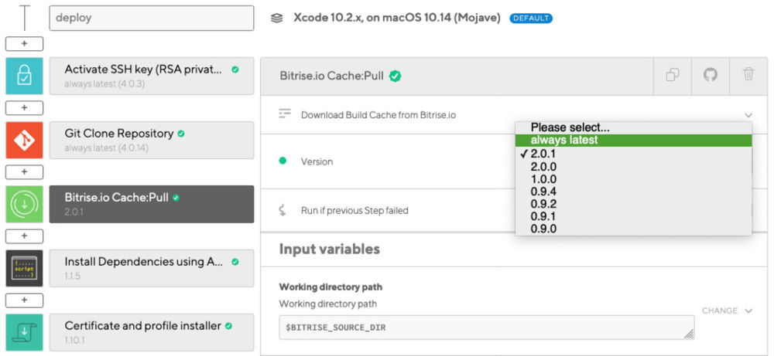Click the Certificate and profile installer icon
Image resolution: width=774 pixels, height=356 pixels.
(24, 332)
